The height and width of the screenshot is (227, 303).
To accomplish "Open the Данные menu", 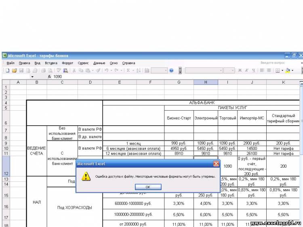I will [99, 63].
